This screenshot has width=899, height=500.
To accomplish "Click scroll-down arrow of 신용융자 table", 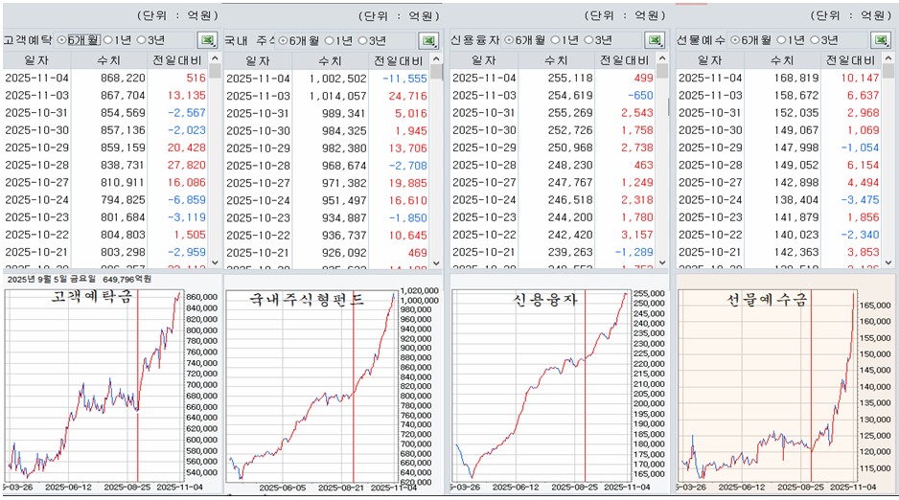I will point(663,261).
